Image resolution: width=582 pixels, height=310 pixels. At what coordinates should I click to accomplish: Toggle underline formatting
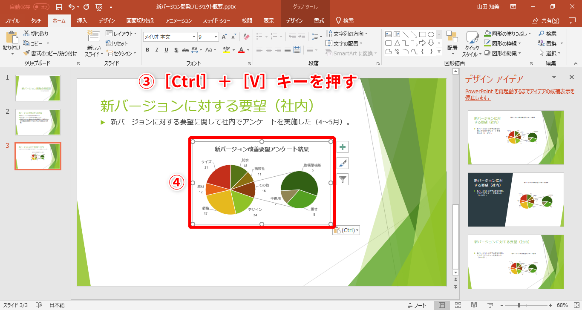pos(166,50)
